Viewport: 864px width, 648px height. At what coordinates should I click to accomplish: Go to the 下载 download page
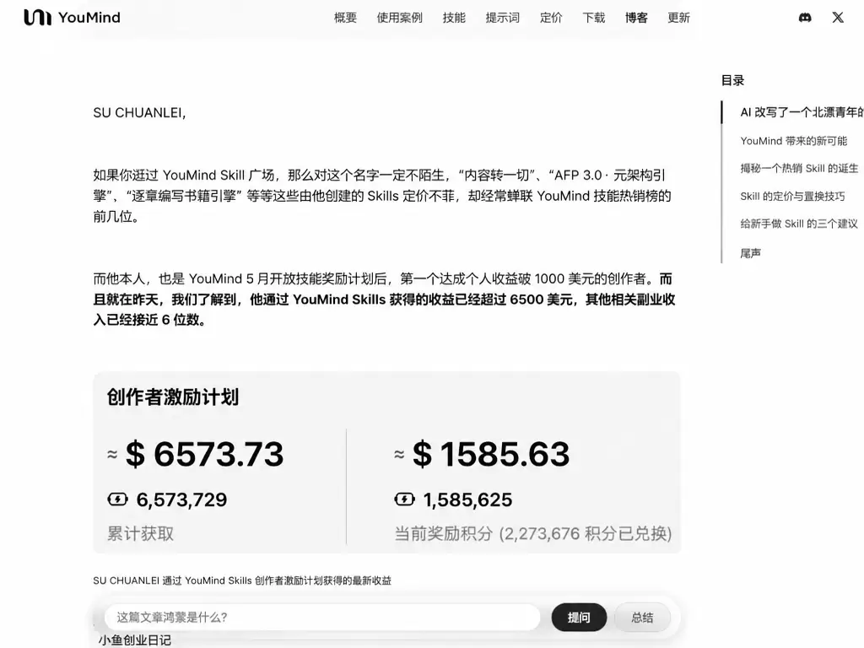(x=593, y=18)
